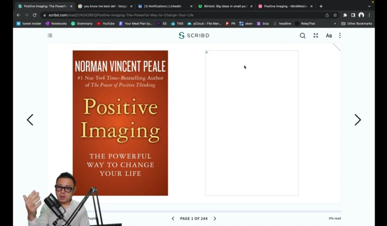Screen dimensions: 387x226
Task: Open the TMS bookmark
Action: 177,24
